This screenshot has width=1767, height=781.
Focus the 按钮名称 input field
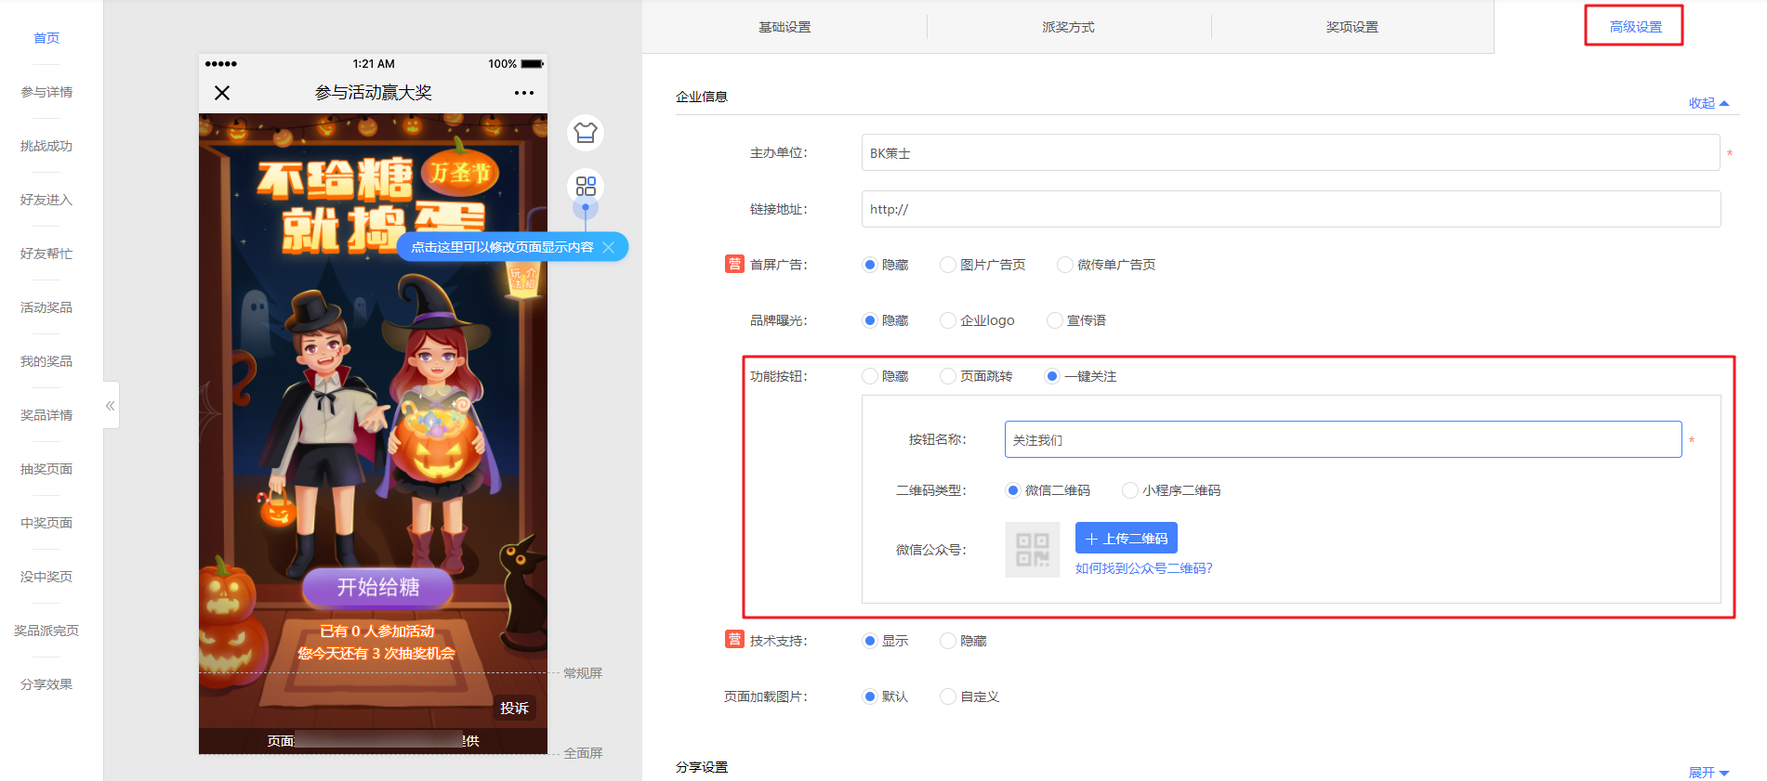[1343, 439]
